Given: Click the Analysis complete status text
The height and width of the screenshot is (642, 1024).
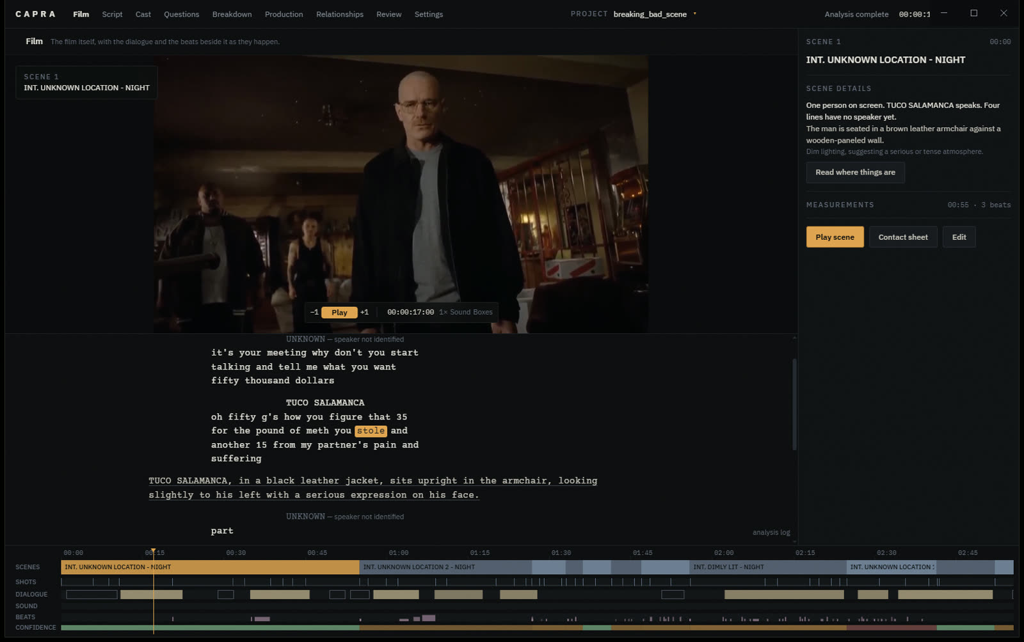Looking at the screenshot, I should [856, 14].
